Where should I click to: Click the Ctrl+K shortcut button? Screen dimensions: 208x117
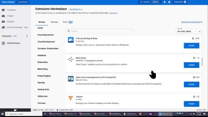(155, 2)
